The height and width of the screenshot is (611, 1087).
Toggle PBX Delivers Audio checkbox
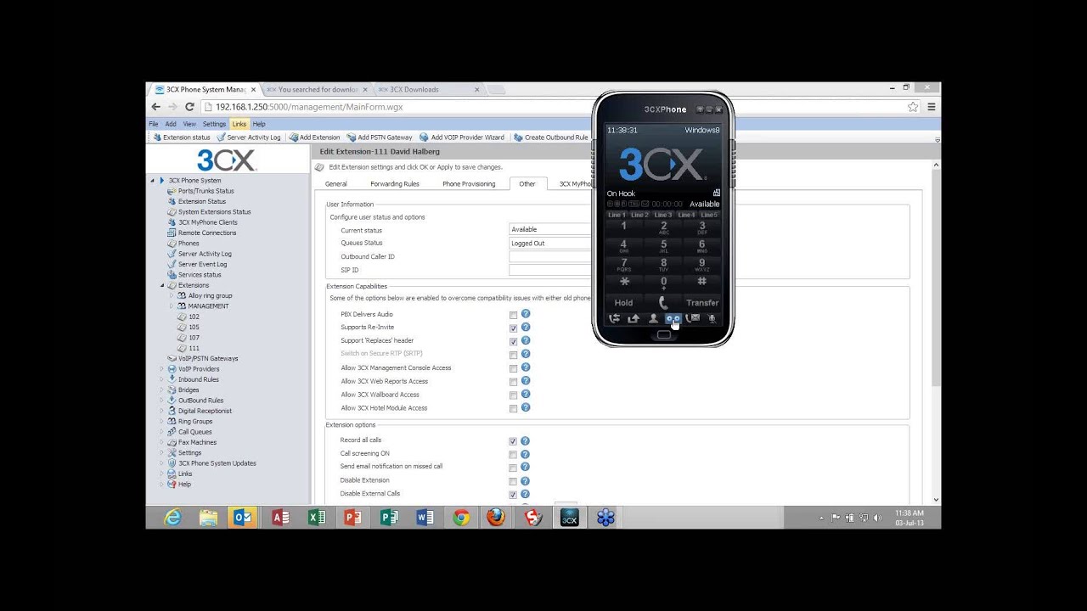pos(513,315)
